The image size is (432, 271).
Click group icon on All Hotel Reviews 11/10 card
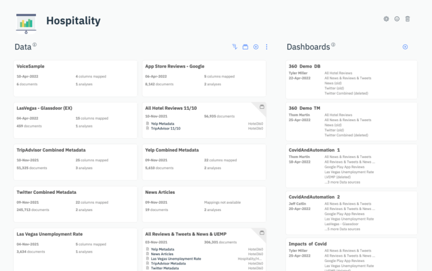pyautogui.click(x=262, y=107)
